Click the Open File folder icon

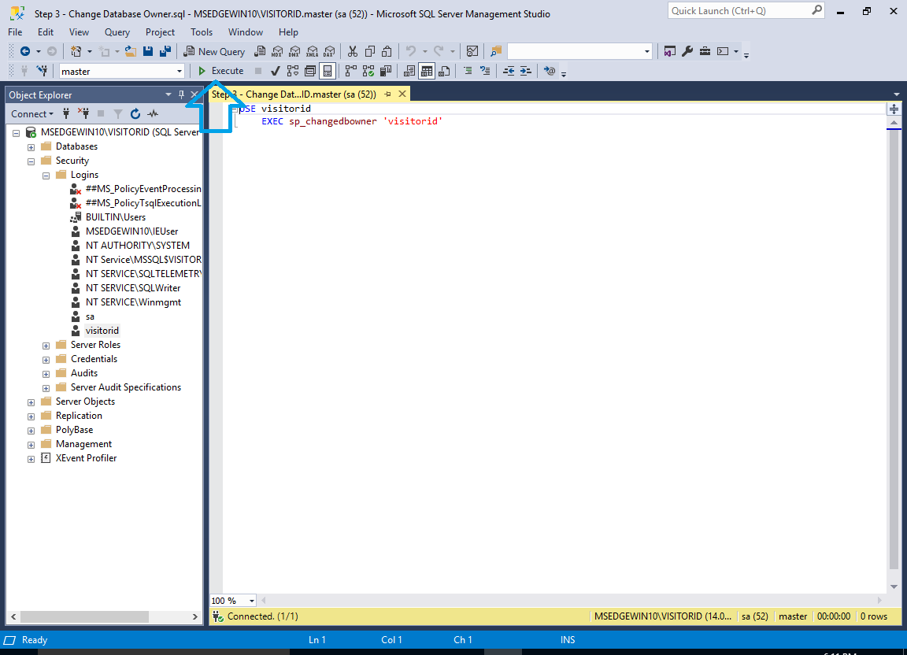click(131, 51)
